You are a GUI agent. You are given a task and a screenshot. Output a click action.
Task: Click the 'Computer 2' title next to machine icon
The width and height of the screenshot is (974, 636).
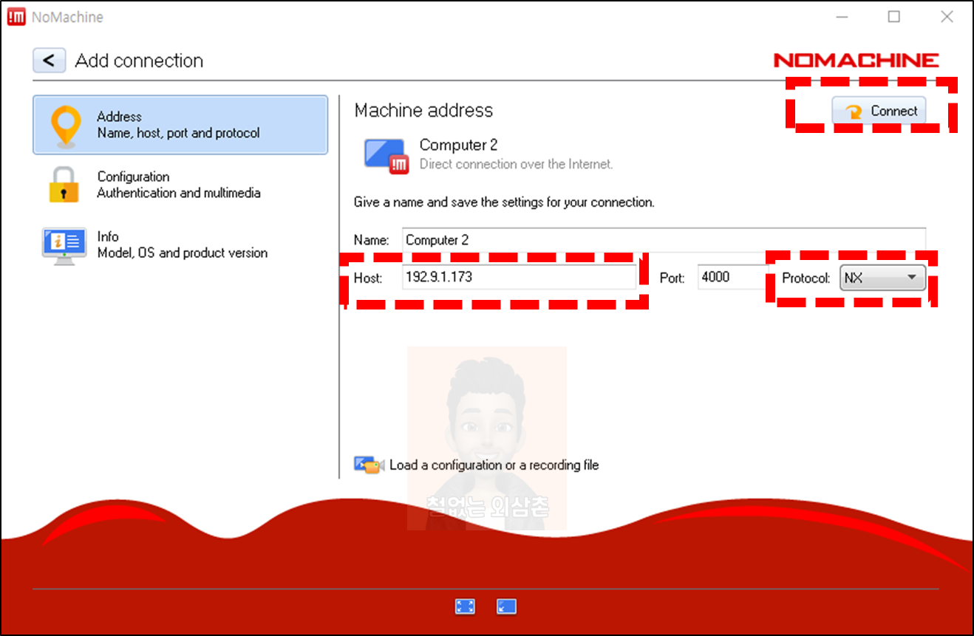458,145
